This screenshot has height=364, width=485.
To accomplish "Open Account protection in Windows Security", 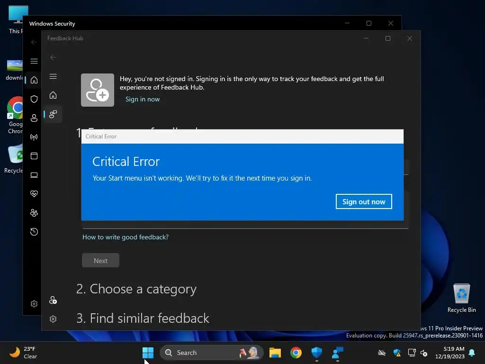I will tap(34, 118).
